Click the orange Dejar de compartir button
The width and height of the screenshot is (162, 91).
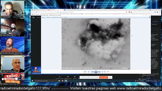click(x=104, y=77)
